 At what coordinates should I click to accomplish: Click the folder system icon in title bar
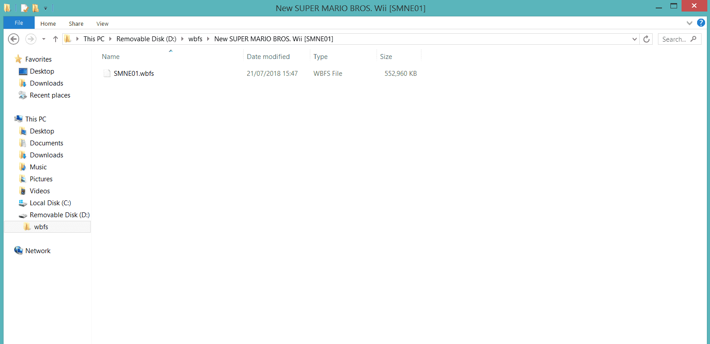coord(7,8)
